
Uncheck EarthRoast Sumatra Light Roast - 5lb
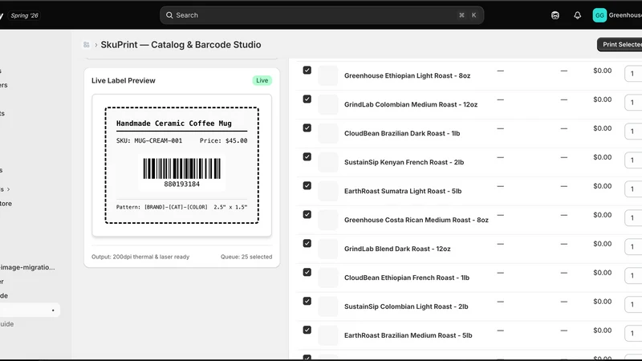coord(307,186)
